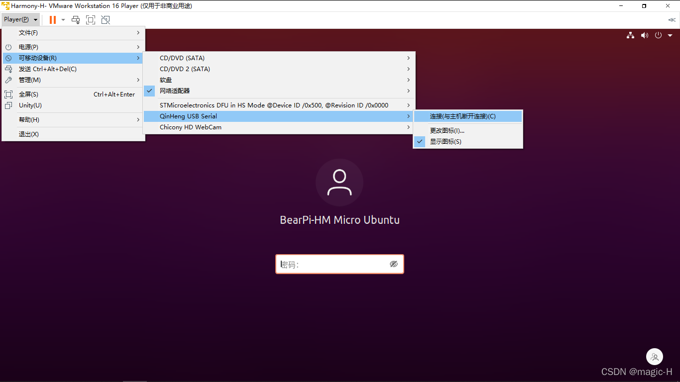Click the Ubuntu network status icon

631,35
